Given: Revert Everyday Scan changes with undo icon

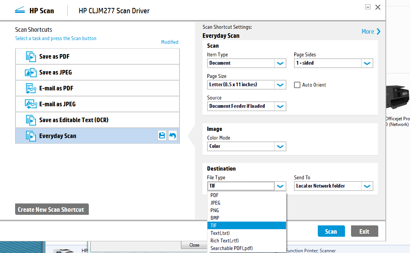Looking at the screenshot, I should (x=173, y=136).
